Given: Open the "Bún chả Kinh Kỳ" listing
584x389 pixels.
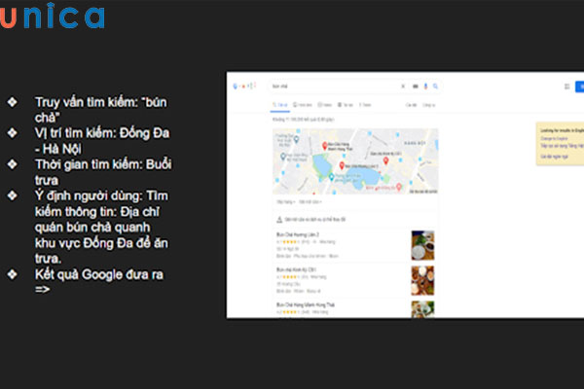Looking at the screenshot, I should tap(296, 269).
